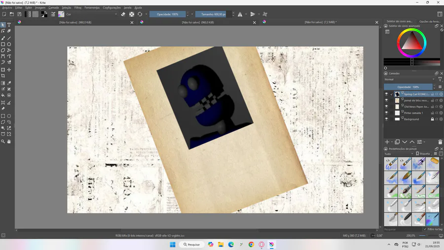Open the brush preset Tudo tag dropdown
444x250 pixels.
click(x=399, y=154)
